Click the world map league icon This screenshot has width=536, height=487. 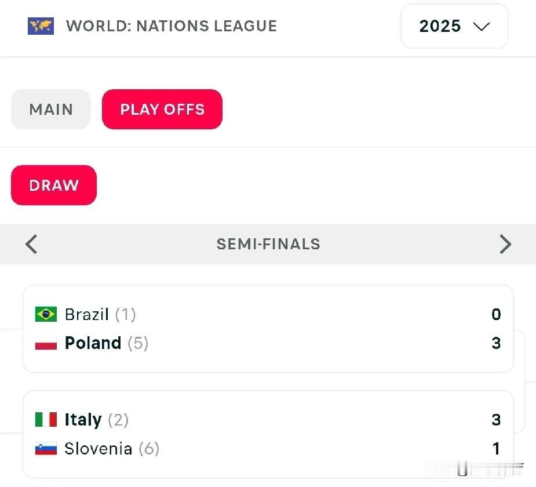(x=41, y=26)
